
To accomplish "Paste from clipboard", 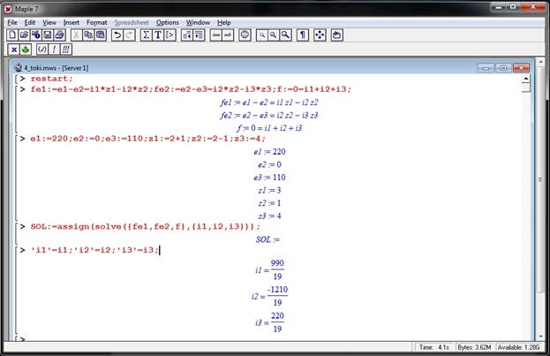I will pyautogui.click(x=101, y=35).
